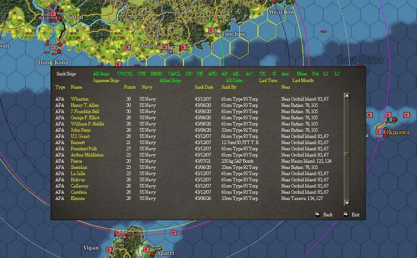Viewport: 417px width, 258px height.
Task: Show Allied Ships only
Action: click(170, 80)
